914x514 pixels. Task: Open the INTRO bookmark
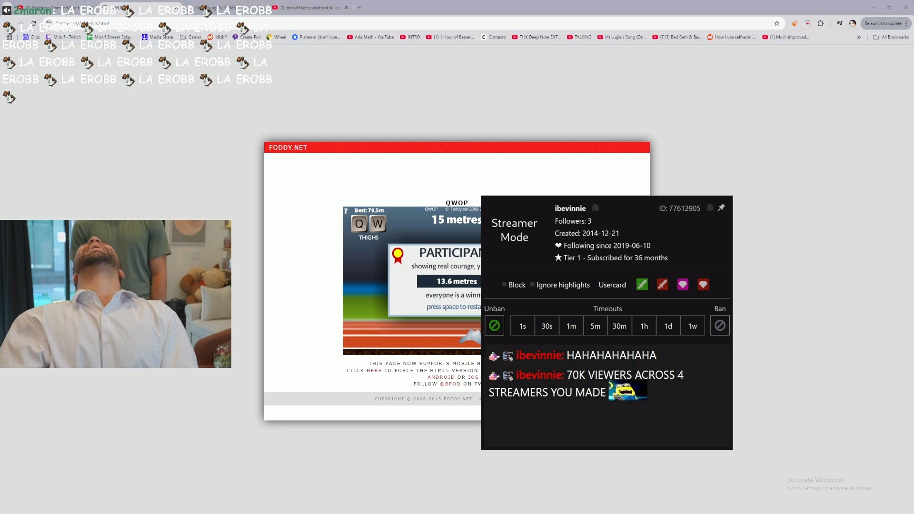[410, 37]
